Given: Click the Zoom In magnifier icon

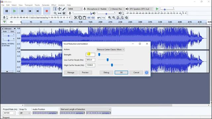Looking at the screenshot, I should click(110, 18).
